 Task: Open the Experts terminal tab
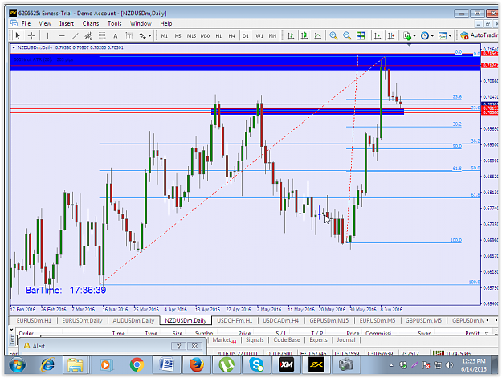click(x=318, y=340)
